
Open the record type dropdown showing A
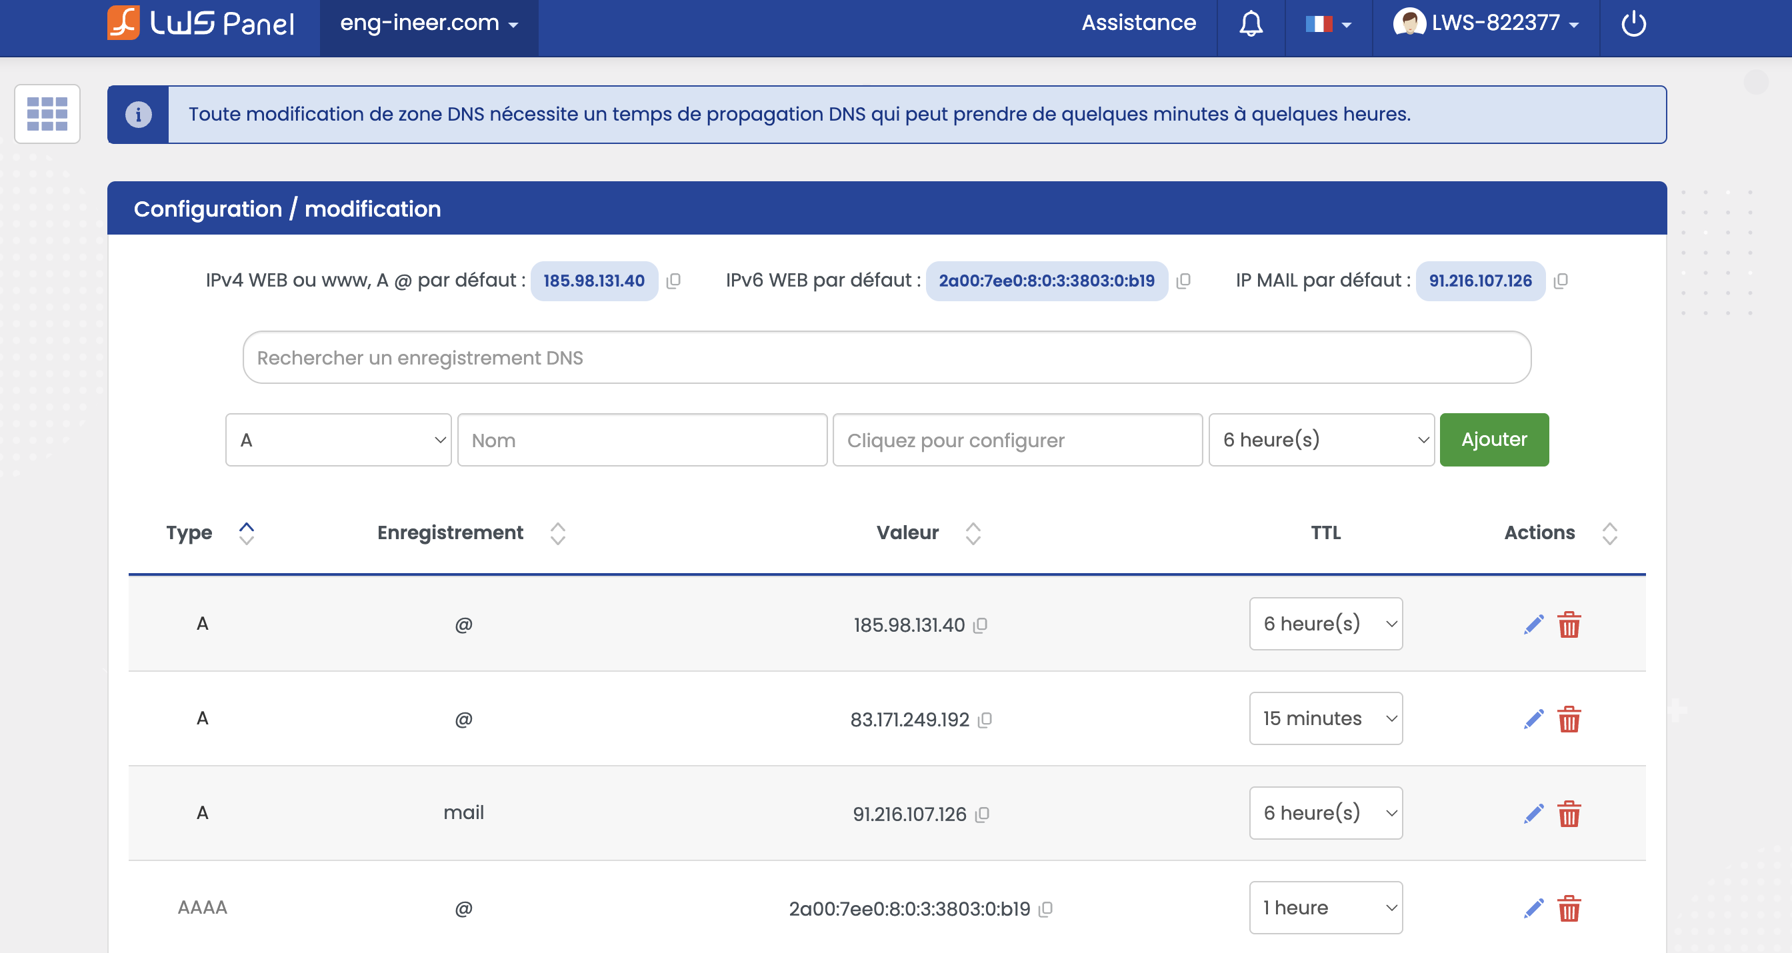[338, 440]
